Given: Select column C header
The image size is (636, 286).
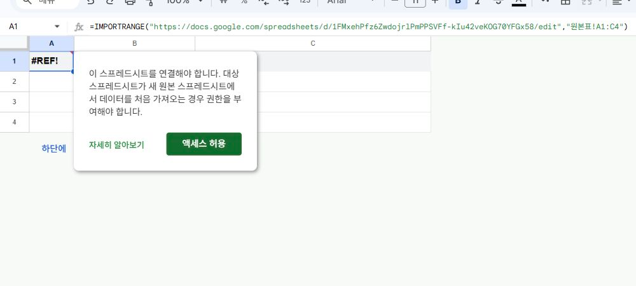Looking at the screenshot, I should tap(313, 43).
